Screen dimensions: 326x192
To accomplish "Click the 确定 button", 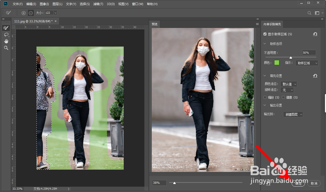I will 298,183.
